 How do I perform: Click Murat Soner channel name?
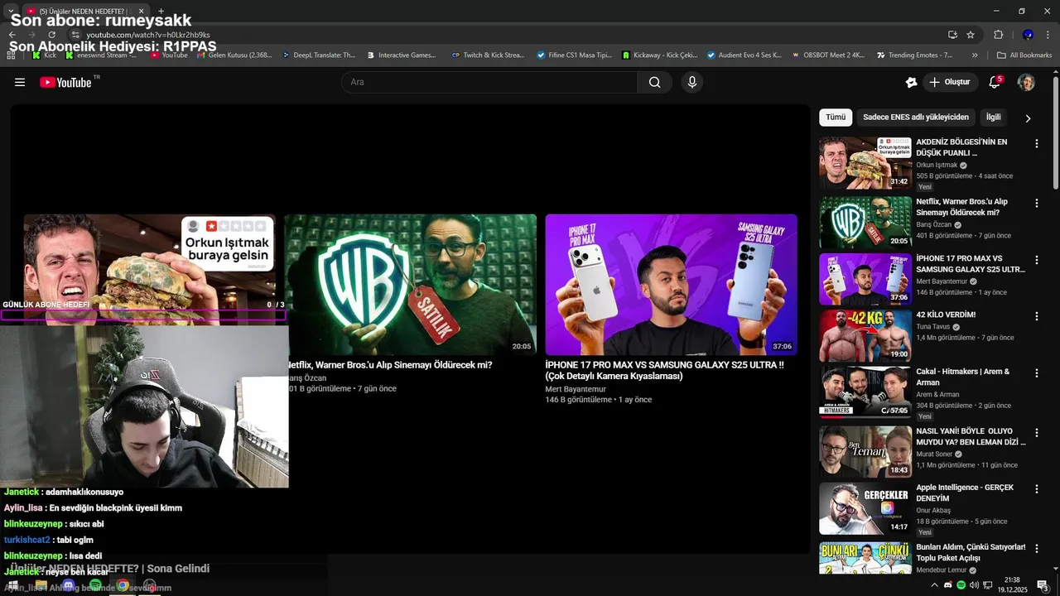[x=936, y=454]
